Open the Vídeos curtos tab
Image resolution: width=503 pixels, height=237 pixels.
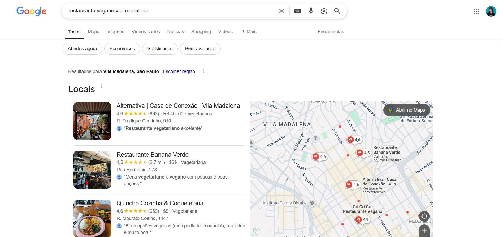146,32
